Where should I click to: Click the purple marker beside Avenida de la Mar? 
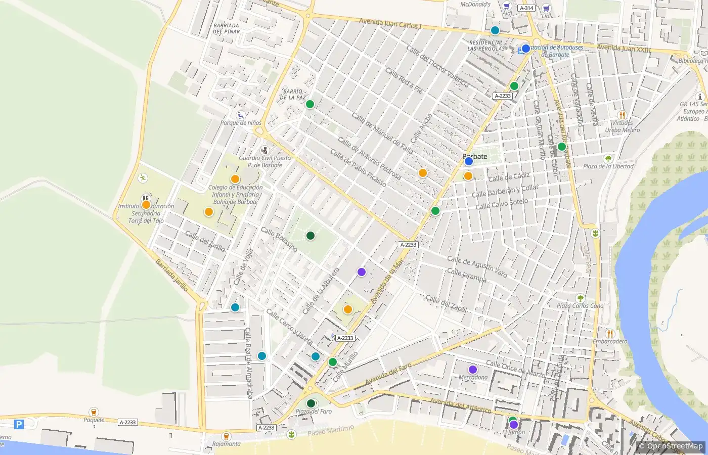[x=362, y=272]
